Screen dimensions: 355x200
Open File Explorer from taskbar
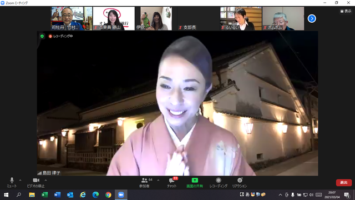[32, 195]
